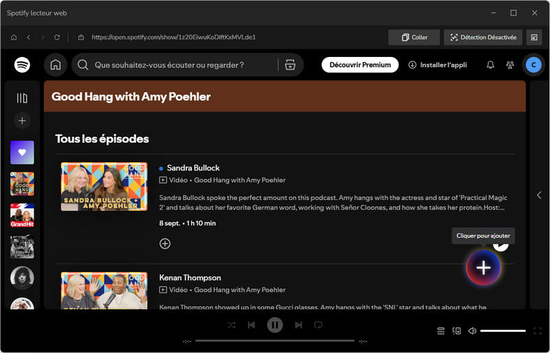Image resolution: width=550 pixels, height=353 pixels.
Task: Open the black-and-white album sidebar thumbnail
Action: pyautogui.click(x=22, y=247)
